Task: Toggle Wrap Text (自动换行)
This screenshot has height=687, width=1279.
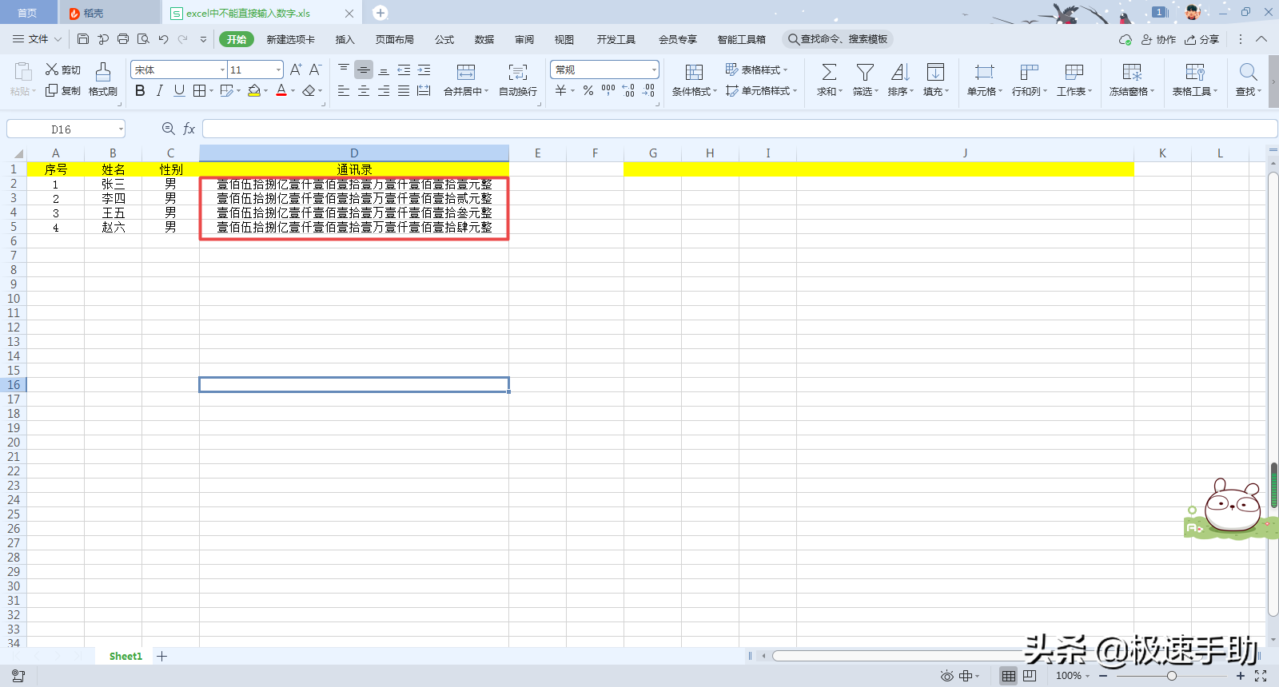Action: coord(518,73)
